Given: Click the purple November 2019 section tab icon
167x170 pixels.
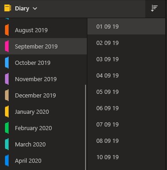Looking at the screenshot, I should pos(7,79).
